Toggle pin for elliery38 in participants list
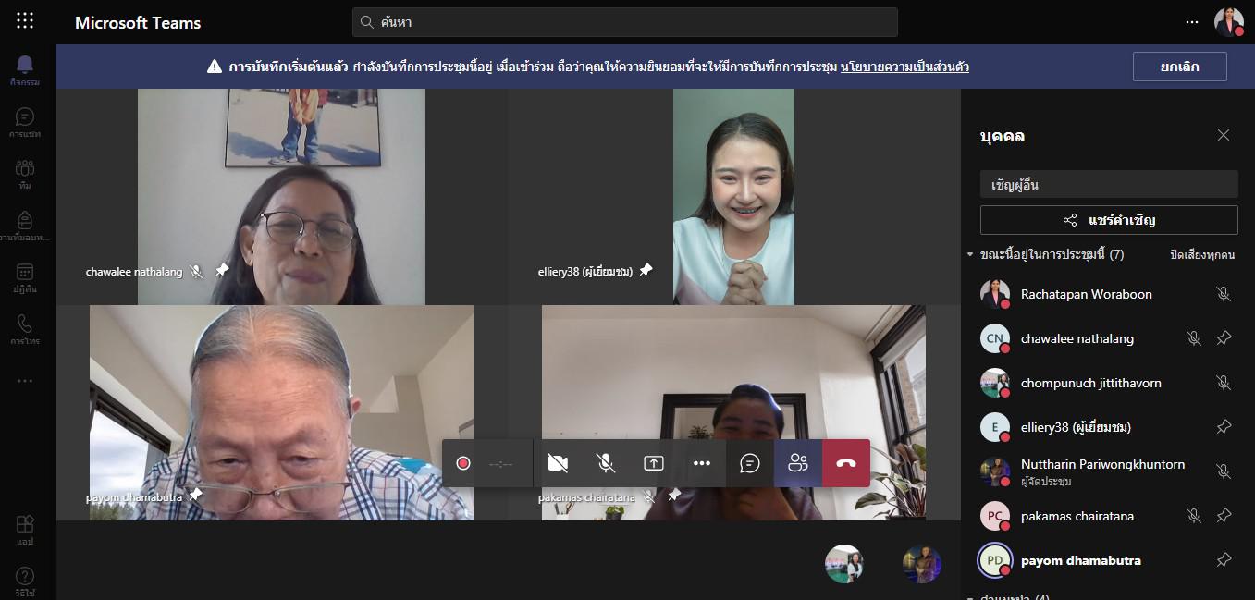The width and height of the screenshot is (1255, 600). tap(1224, 427)
